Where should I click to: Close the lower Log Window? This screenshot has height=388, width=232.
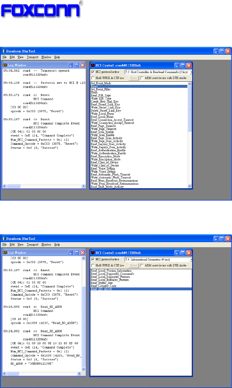(x=82, y=253)
